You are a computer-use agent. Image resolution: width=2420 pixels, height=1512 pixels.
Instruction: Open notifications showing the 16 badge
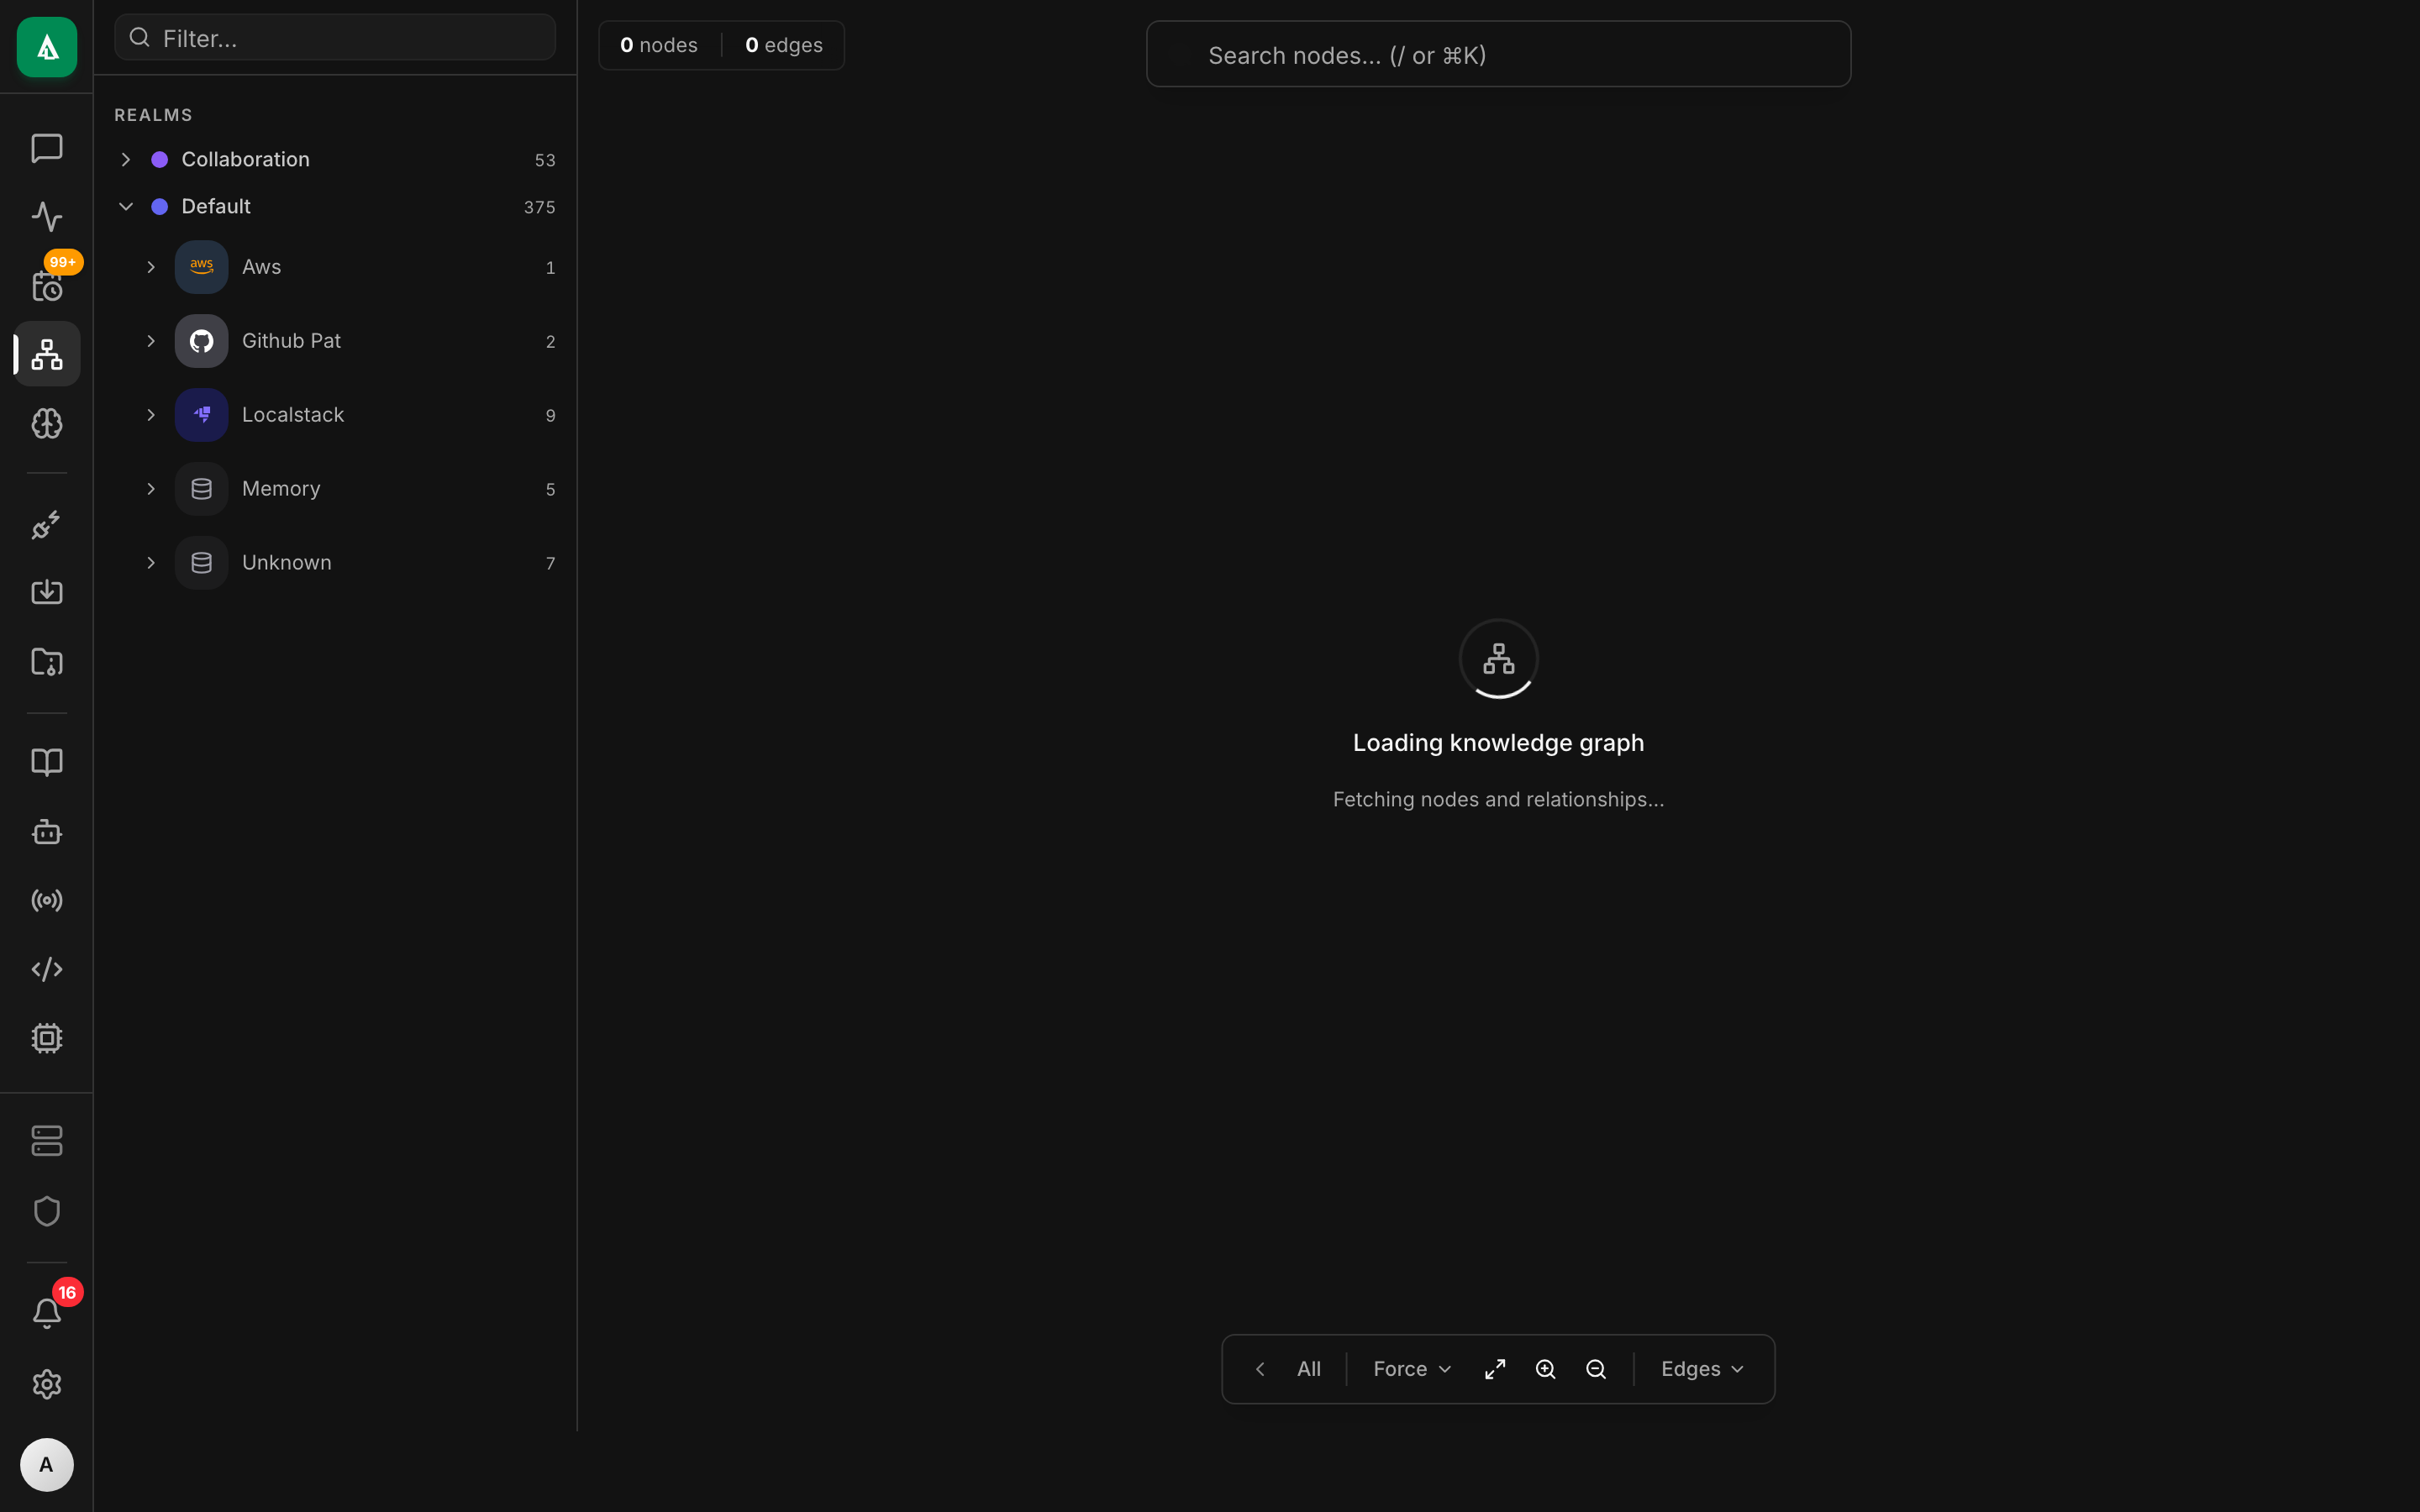(46, 1312)
